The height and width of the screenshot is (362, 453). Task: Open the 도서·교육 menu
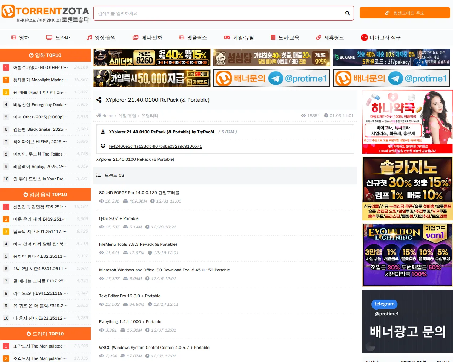(x=285, y=37)
